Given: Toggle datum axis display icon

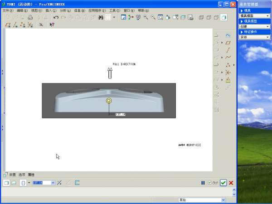Looking at the screenshot, I should pos(15,24).
